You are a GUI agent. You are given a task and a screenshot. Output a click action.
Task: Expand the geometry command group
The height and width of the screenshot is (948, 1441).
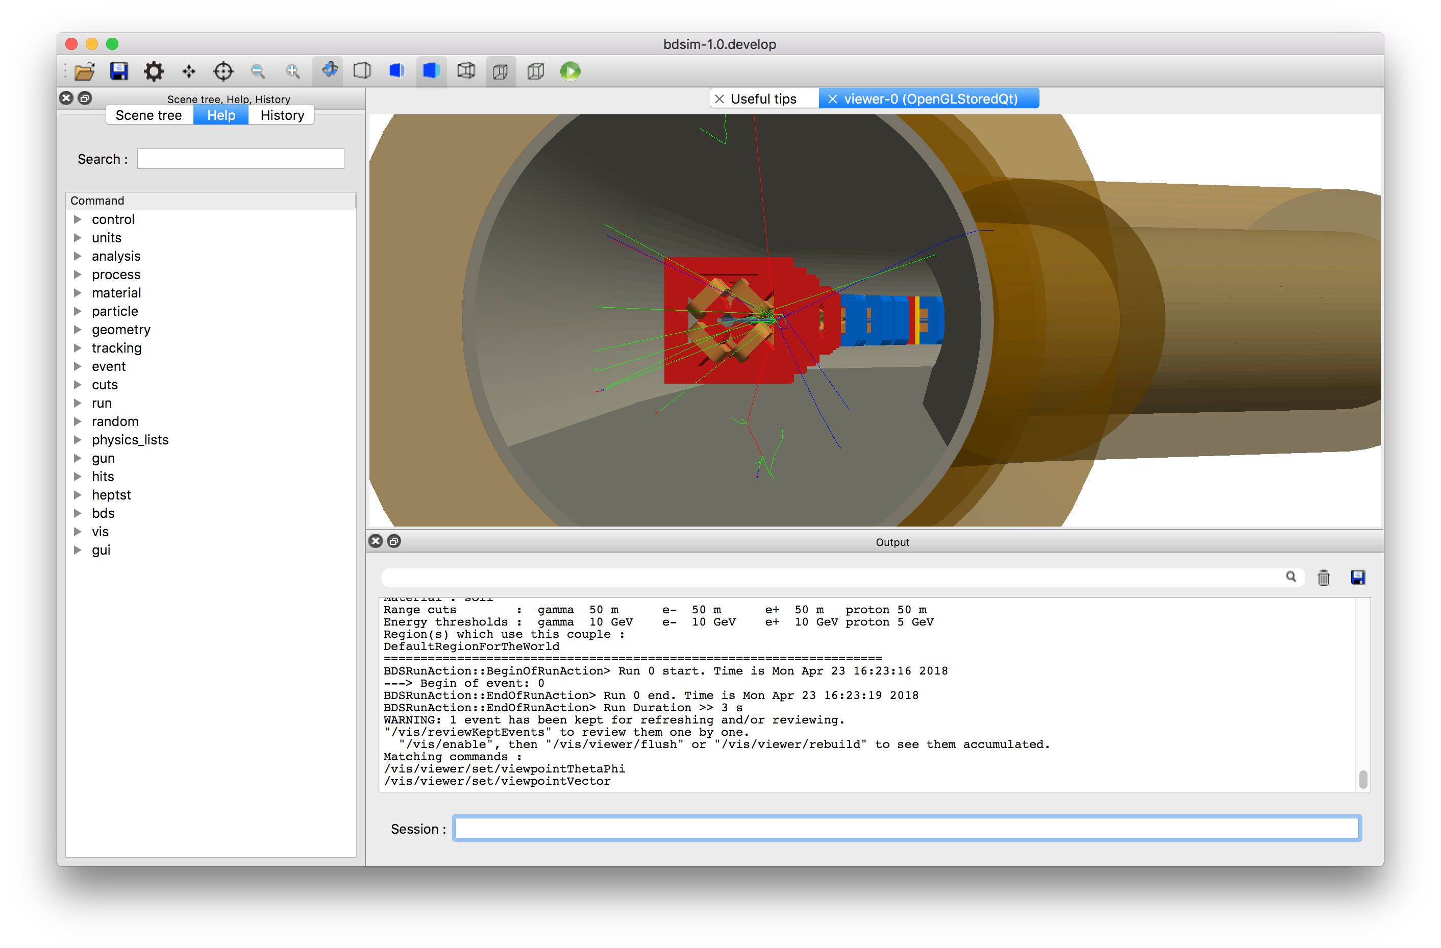(x=78, y=329)
